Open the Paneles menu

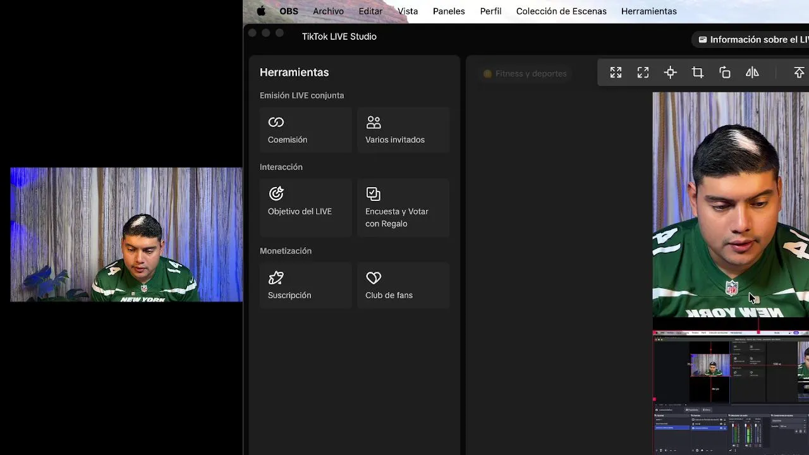(449, 11)
